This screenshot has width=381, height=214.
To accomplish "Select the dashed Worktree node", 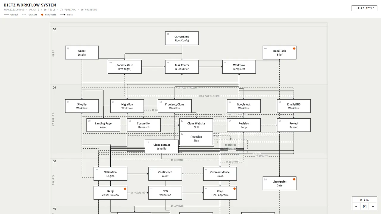I will tap(231, 147).
